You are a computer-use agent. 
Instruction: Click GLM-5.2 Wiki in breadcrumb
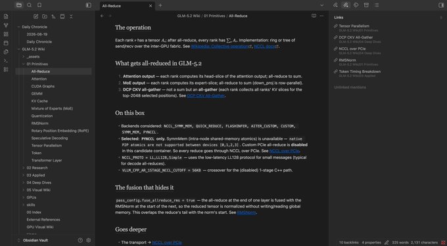pyautogui.click(x=189, y=16)
